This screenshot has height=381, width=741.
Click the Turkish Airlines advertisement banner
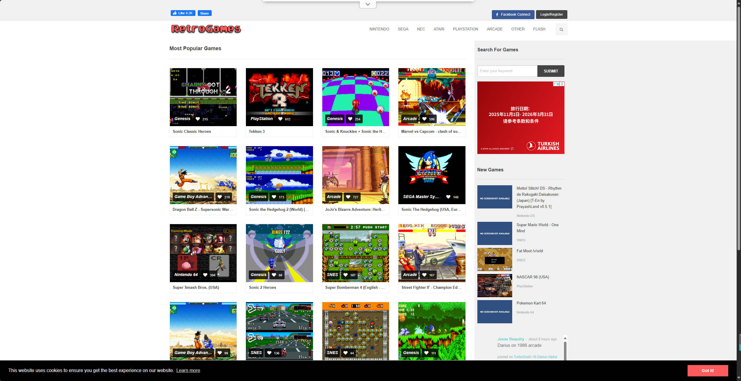tap(521, 118)
